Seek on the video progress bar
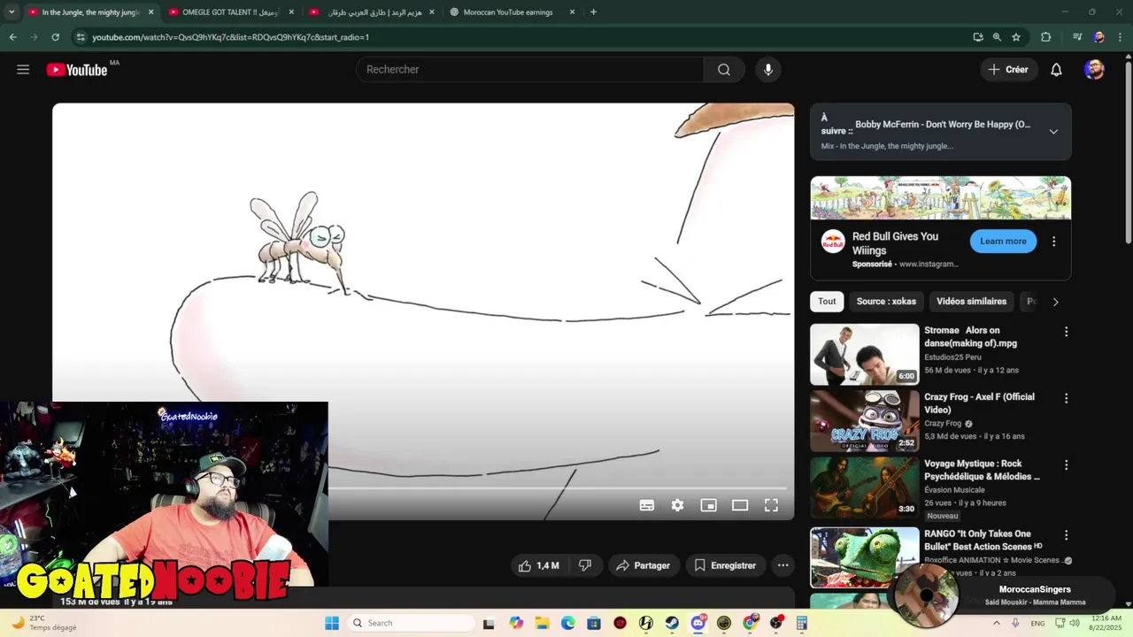This screenshot has width=1133, height=637. click(x=556, y=488)
